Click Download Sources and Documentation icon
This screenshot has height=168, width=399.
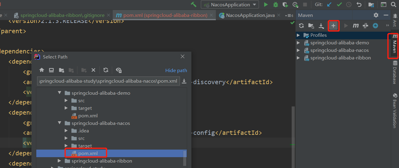321,26
